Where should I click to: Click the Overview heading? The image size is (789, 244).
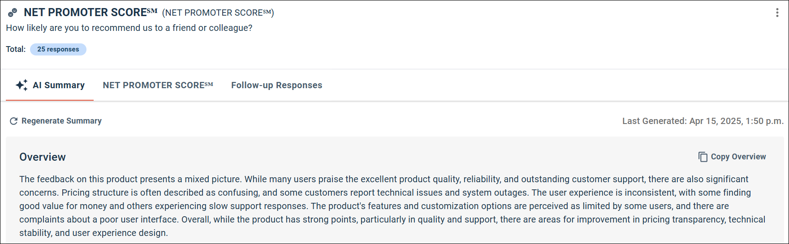(x=43, y=157)
